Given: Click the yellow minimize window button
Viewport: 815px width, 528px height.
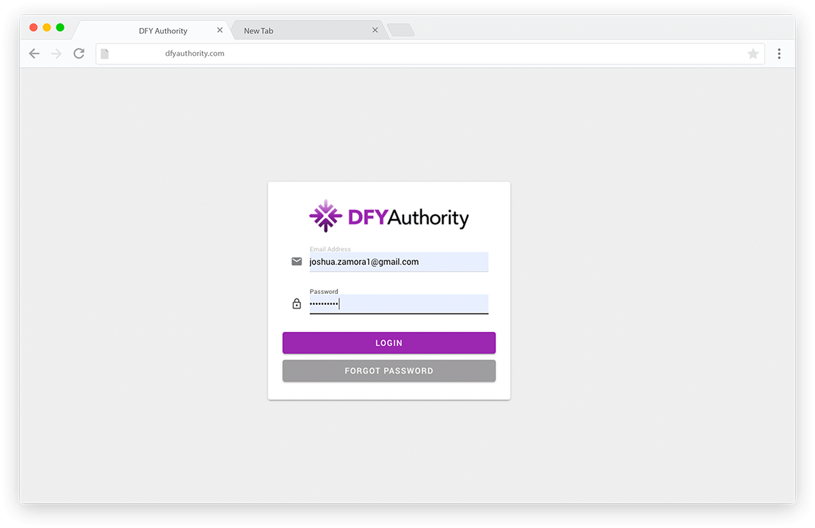Looking at the screenshot, I should pyautogui.click(x=47, y=27).
